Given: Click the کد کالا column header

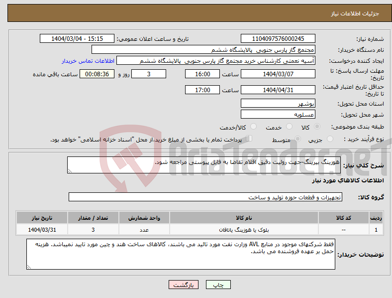Looking at the screenshot, I should [344, 218].
